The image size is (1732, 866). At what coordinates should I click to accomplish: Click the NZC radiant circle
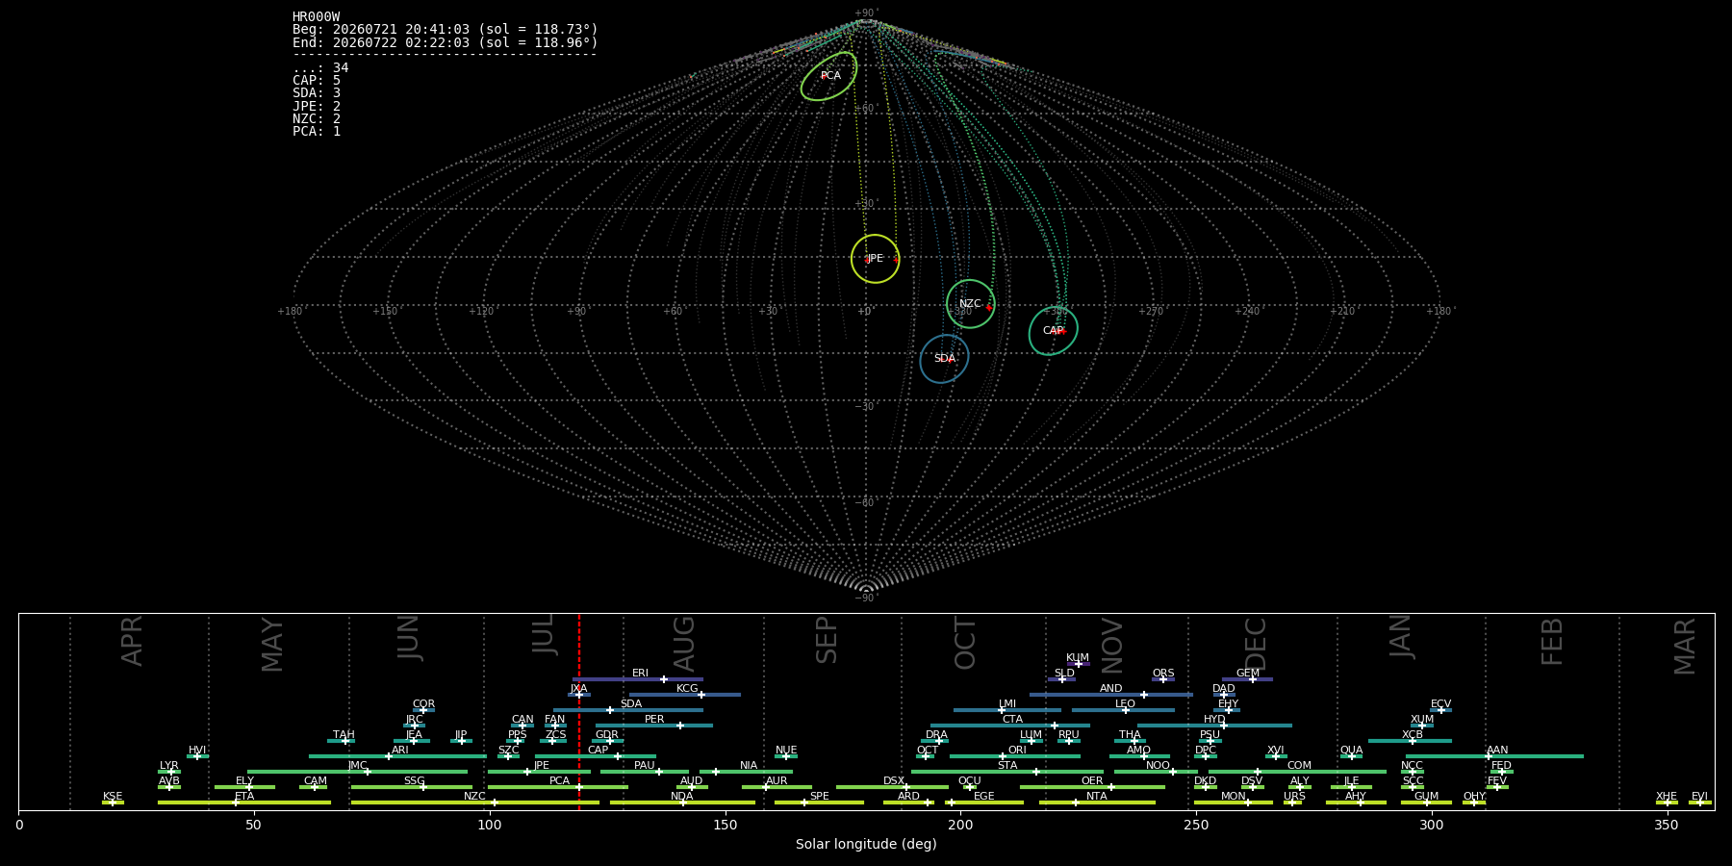970,304
